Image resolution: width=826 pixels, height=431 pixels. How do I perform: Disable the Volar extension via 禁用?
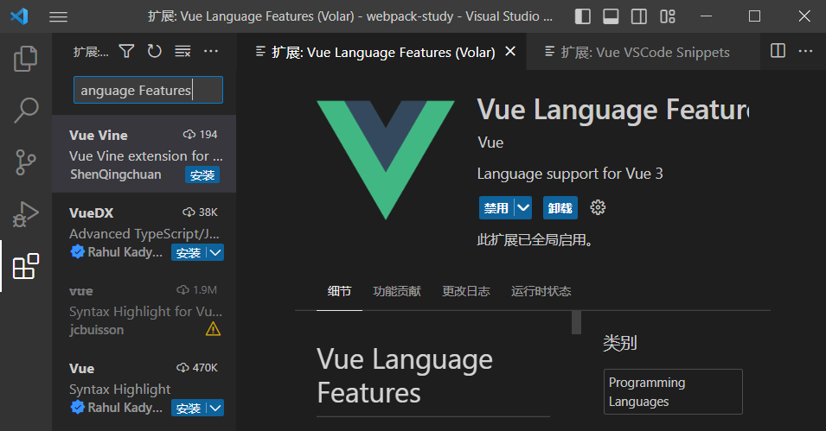tap(496, 208)
